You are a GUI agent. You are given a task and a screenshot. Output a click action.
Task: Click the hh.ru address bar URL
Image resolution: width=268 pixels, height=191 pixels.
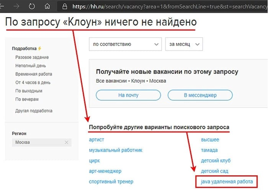(170, 7)
